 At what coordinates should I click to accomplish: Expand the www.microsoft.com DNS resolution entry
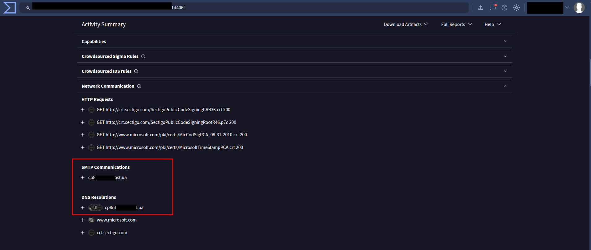[x=83, y=220]
